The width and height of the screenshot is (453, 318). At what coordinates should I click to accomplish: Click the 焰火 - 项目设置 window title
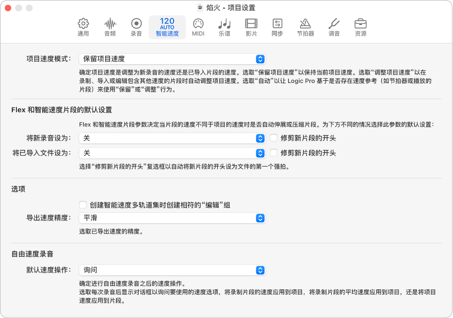coord(230,8)
